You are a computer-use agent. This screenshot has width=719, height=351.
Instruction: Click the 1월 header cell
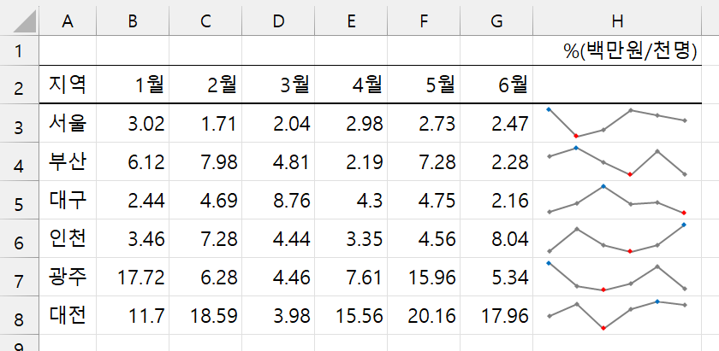tap(133, 85)
